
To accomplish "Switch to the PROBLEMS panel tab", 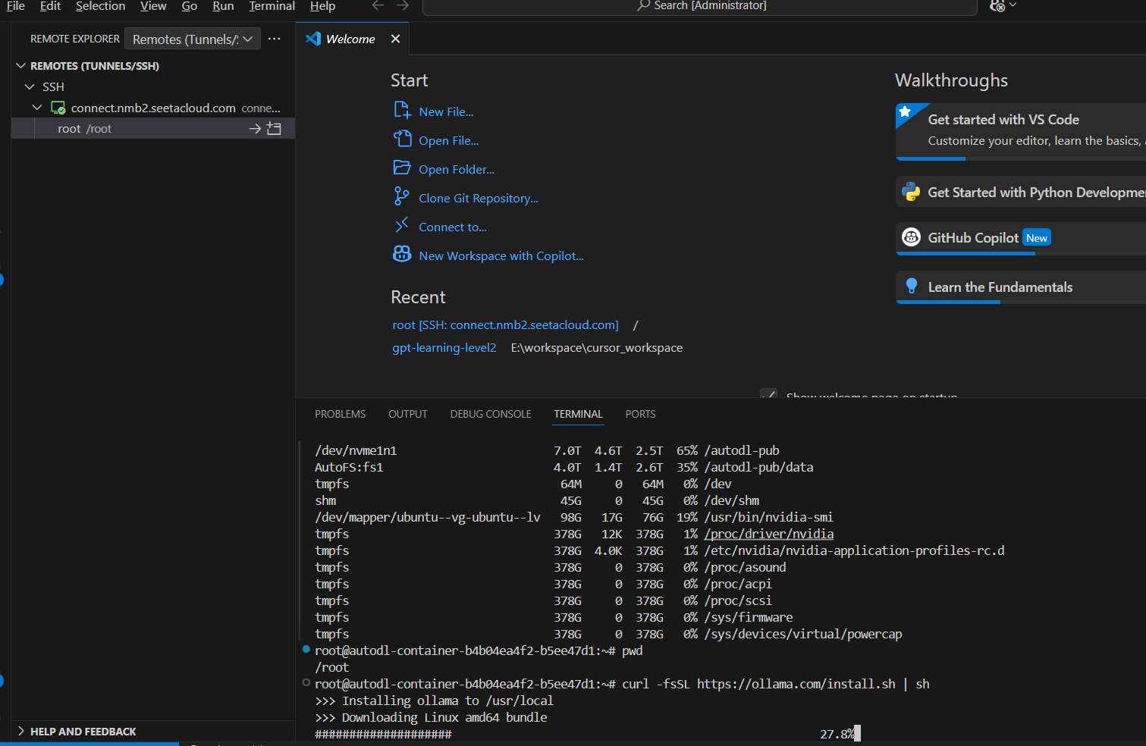I will [x=340, y=414].
